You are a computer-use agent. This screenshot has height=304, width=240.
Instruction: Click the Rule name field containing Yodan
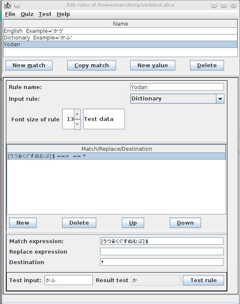click(x=177, y=87)
